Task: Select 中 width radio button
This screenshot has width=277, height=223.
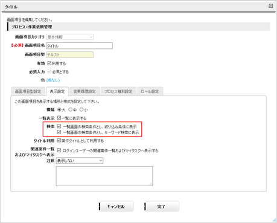Action: pyautogui.click(x=70, y=109)
